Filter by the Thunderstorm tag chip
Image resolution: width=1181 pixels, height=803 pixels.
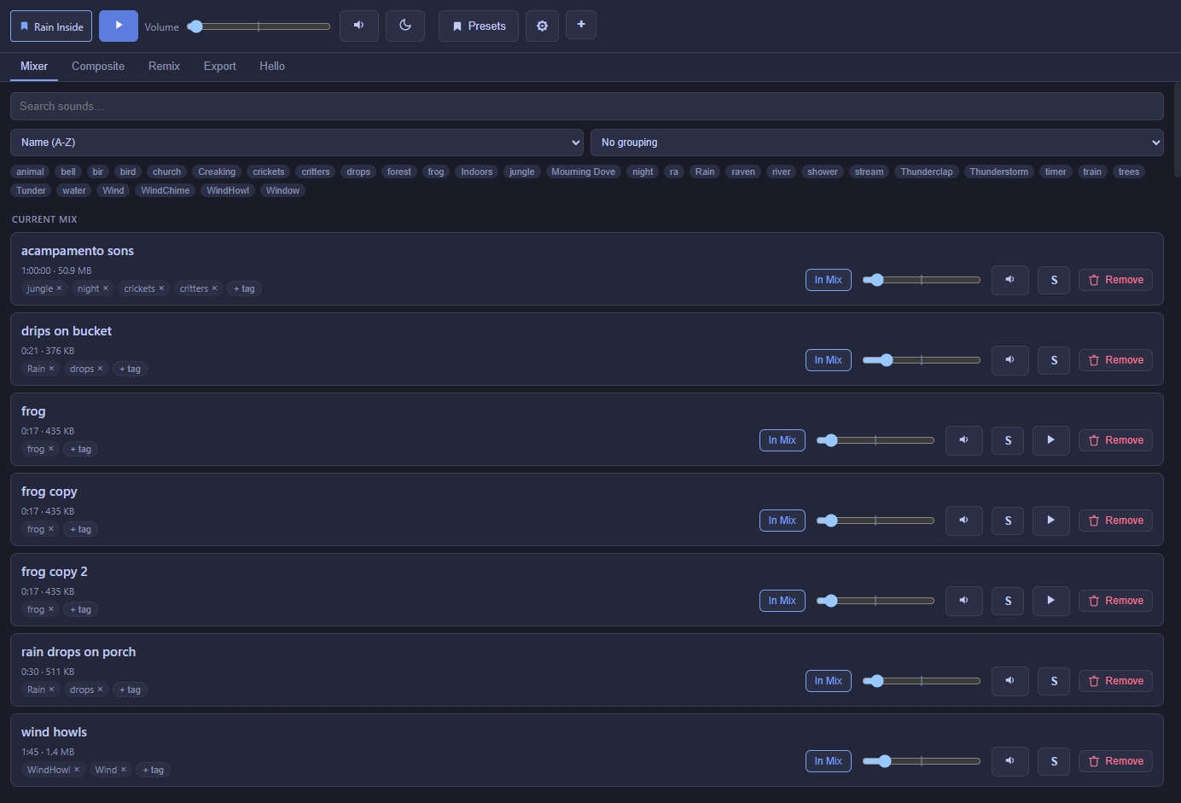[x=999, y=172]
